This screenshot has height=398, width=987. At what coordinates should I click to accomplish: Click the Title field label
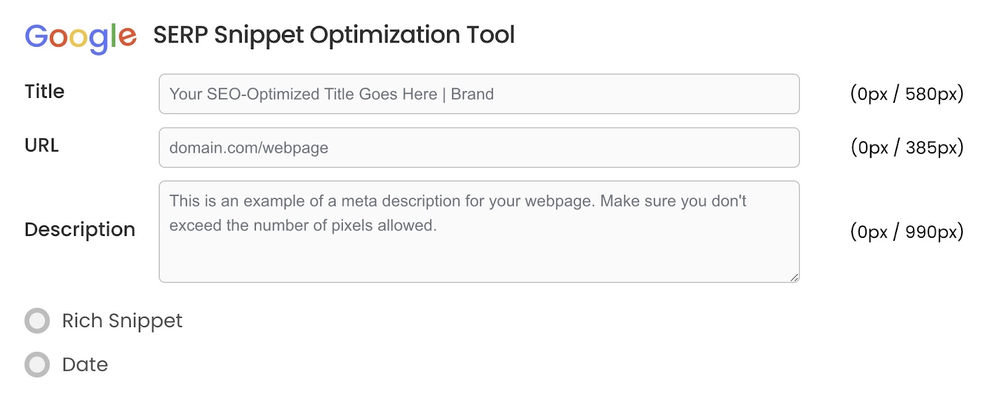44,92
